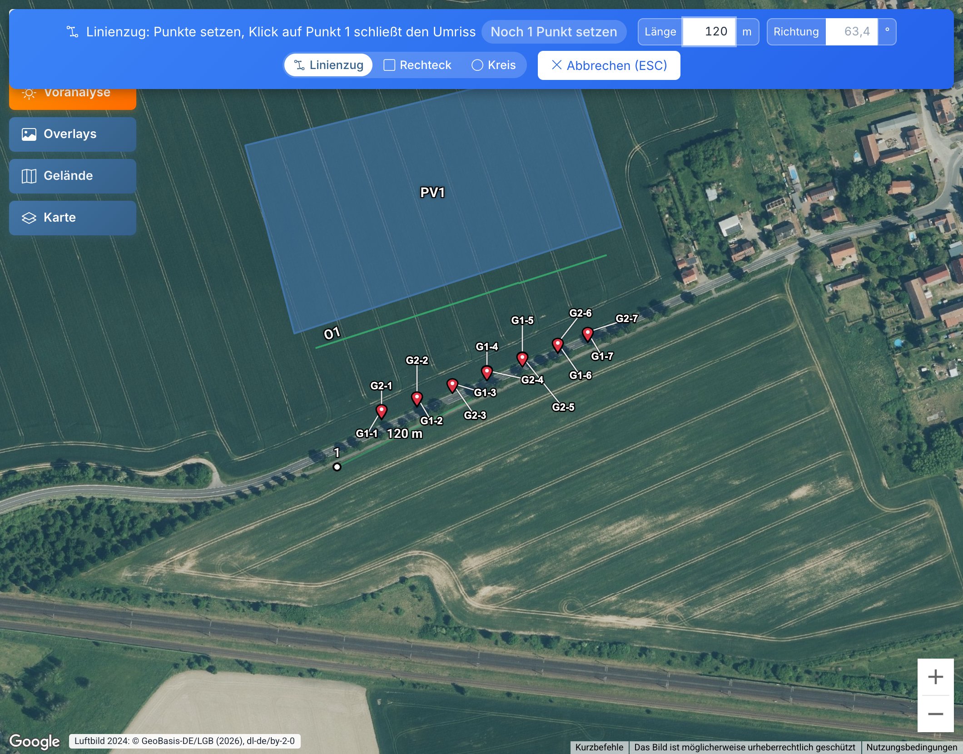The width and height of the screenshot is (963, 754).
Task: Select the Linienzug drawing mode
Action: 328,65
